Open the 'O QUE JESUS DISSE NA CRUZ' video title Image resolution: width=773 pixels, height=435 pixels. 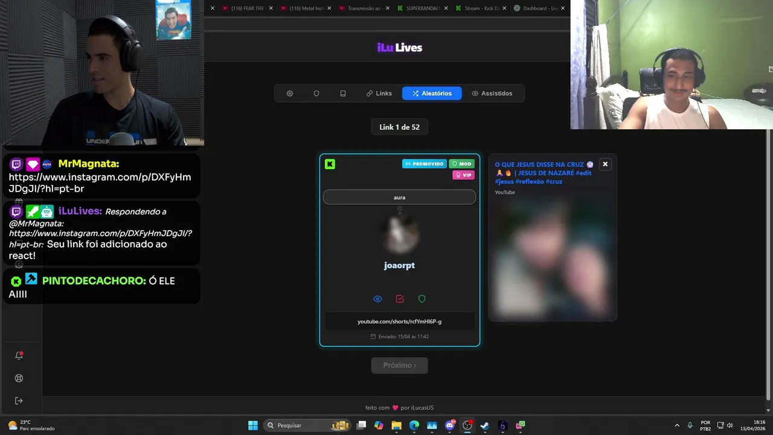point(544,173)
